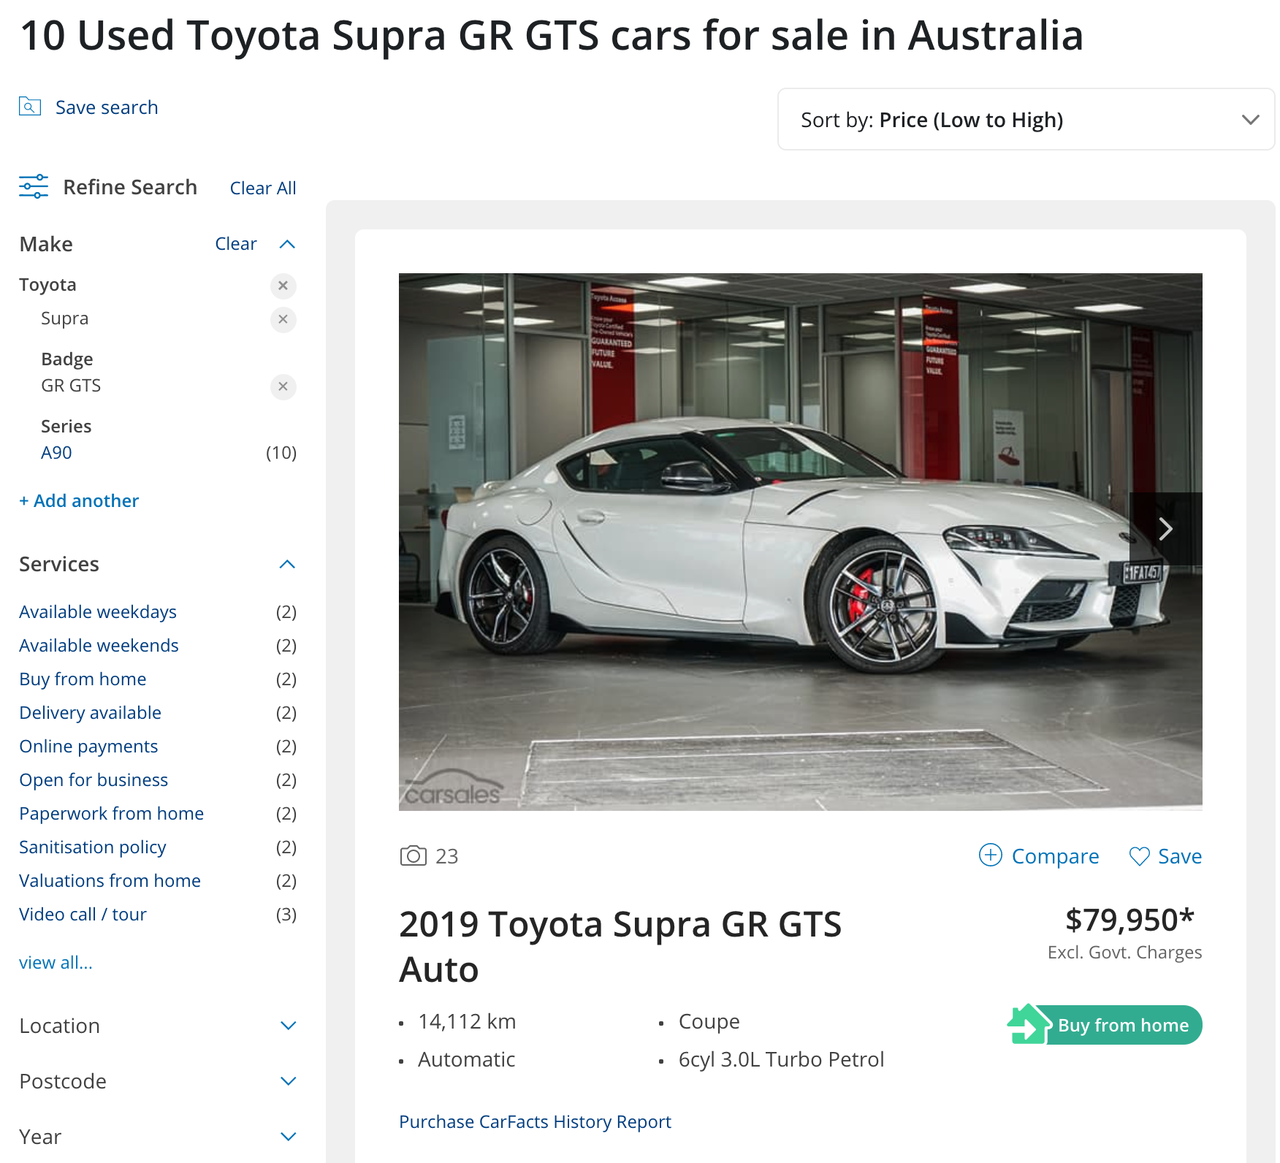Screen dimensions: 1280x1163
Task: Click Clear All filters link
Action: pyautogui.click(x=263, y=188)
